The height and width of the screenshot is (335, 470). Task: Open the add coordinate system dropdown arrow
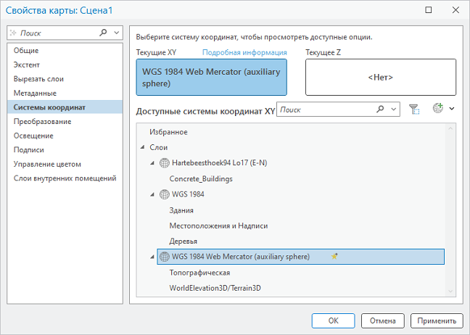point(452,109)
